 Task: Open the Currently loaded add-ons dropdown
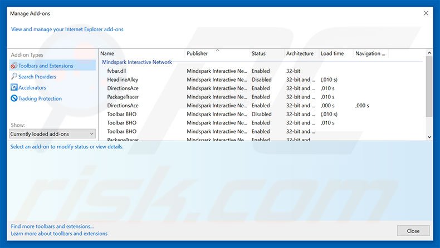(x=52, y=134)
